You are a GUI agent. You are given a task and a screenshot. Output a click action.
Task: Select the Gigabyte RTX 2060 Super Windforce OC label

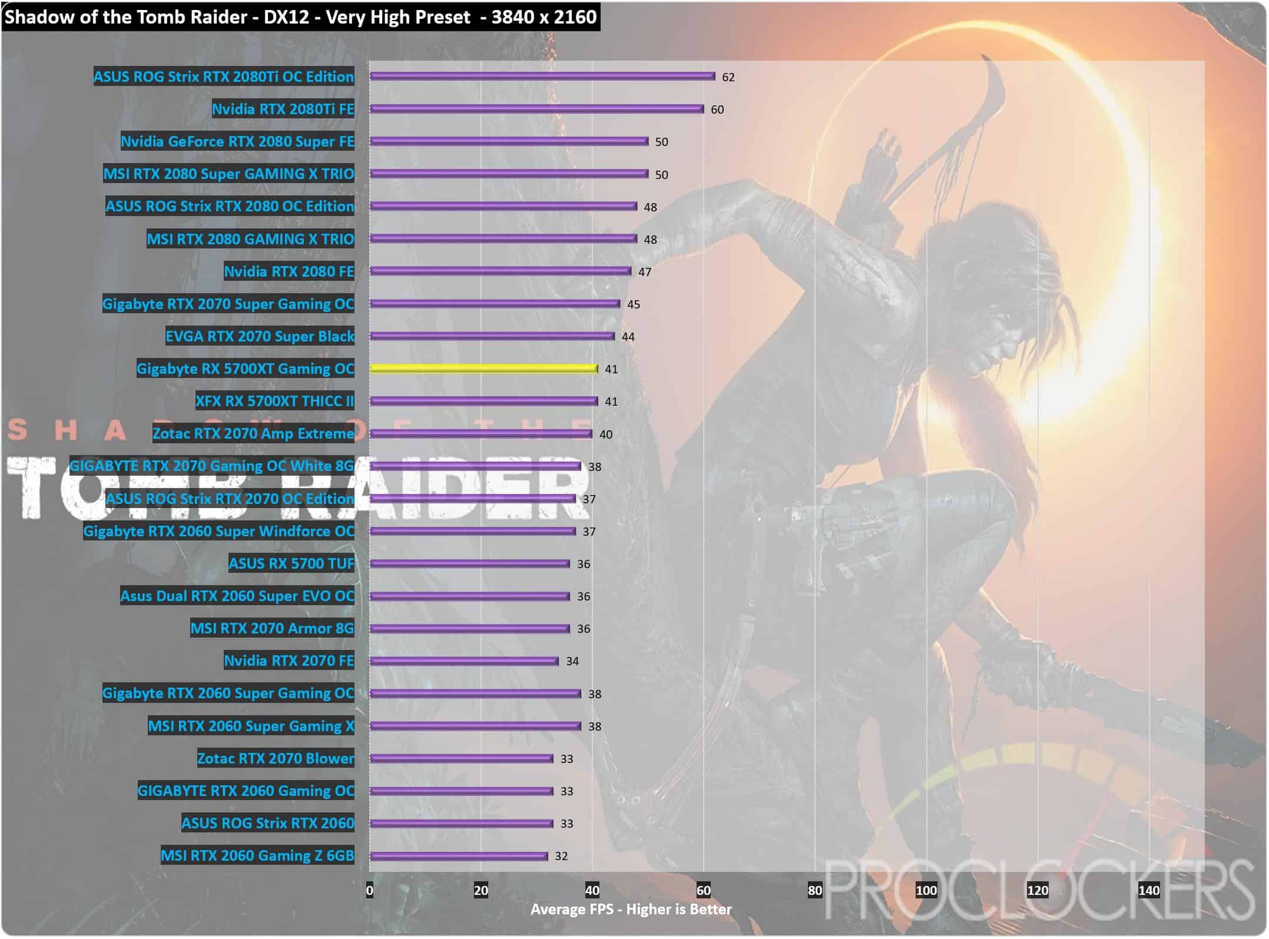(218, 531)
